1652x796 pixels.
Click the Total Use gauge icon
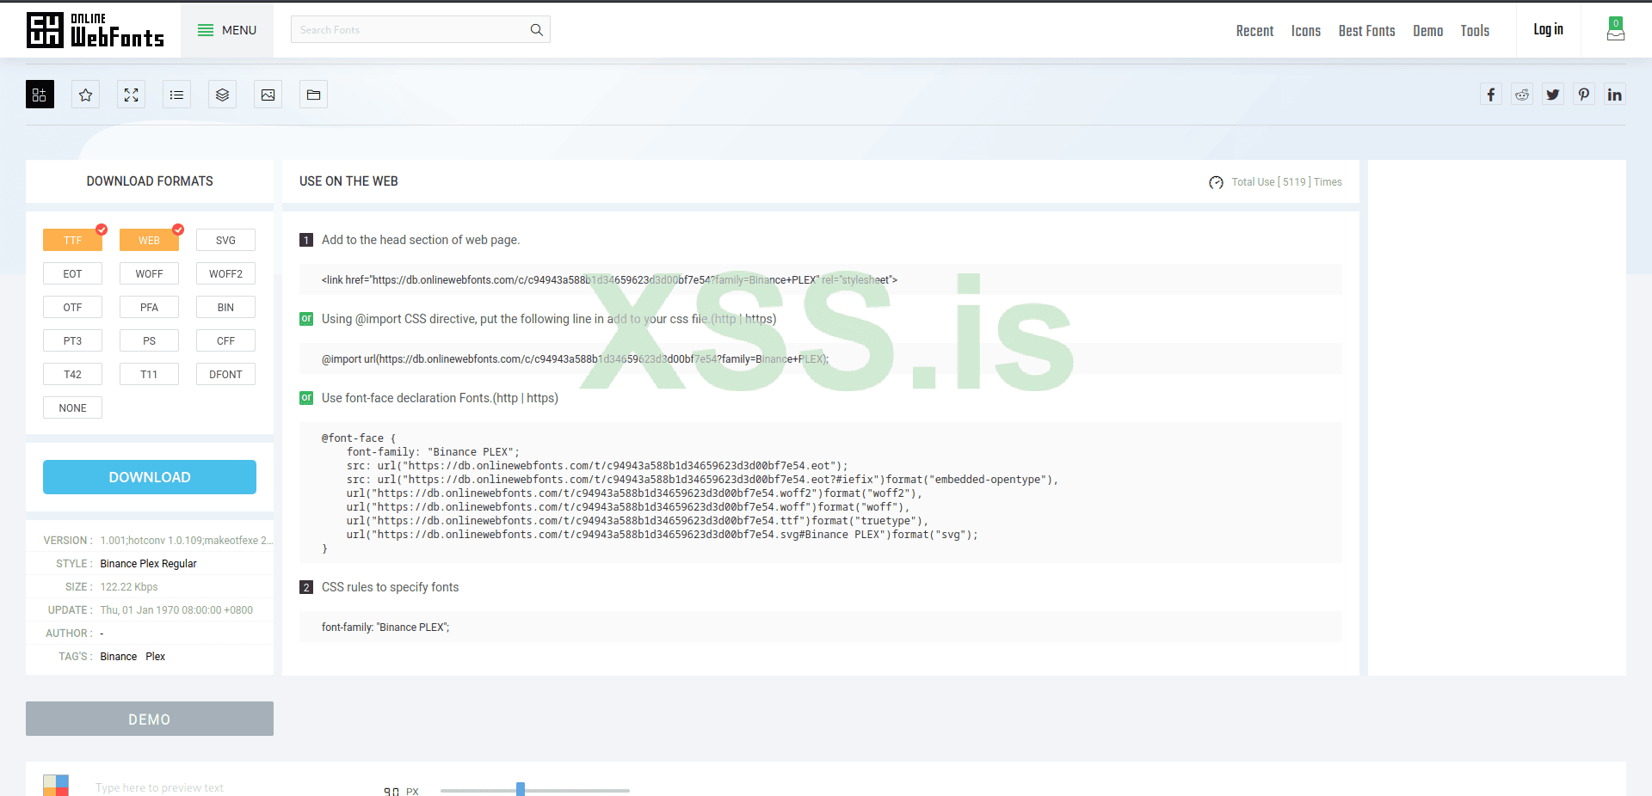(x=1216, y=182)
